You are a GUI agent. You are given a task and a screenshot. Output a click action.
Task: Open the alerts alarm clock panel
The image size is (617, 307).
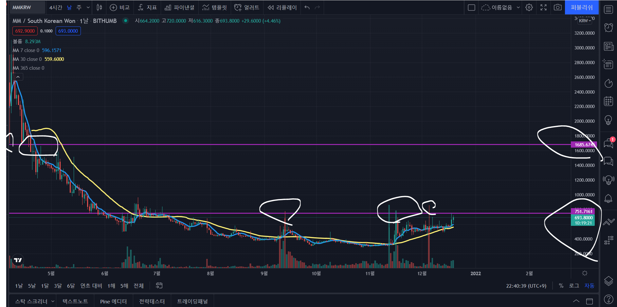click(608, 27)
